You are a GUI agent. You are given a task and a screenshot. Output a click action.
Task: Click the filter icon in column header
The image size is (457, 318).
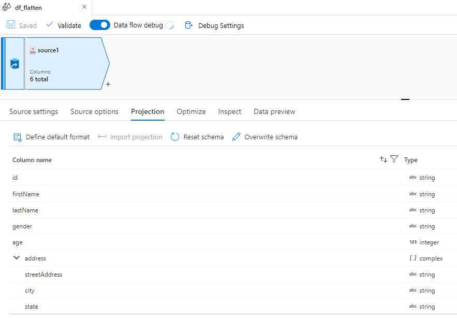tap(394, 160)
